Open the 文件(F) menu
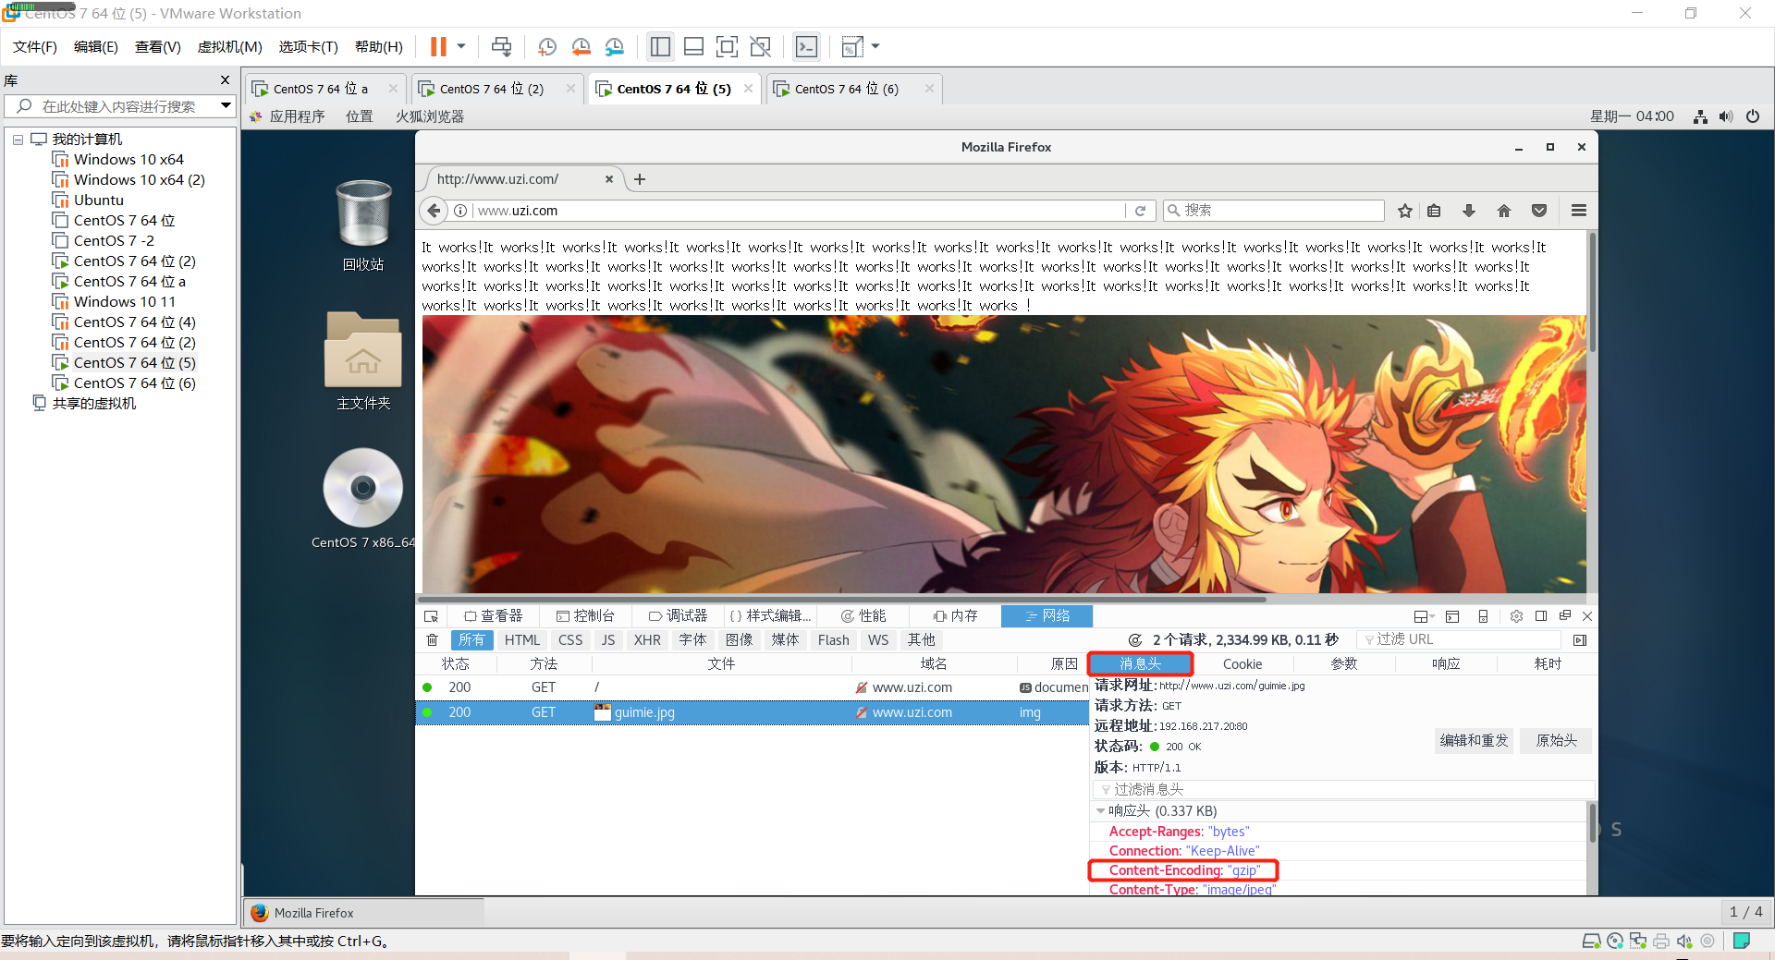This screenshot has width=1775, height=960. point(35,46)
